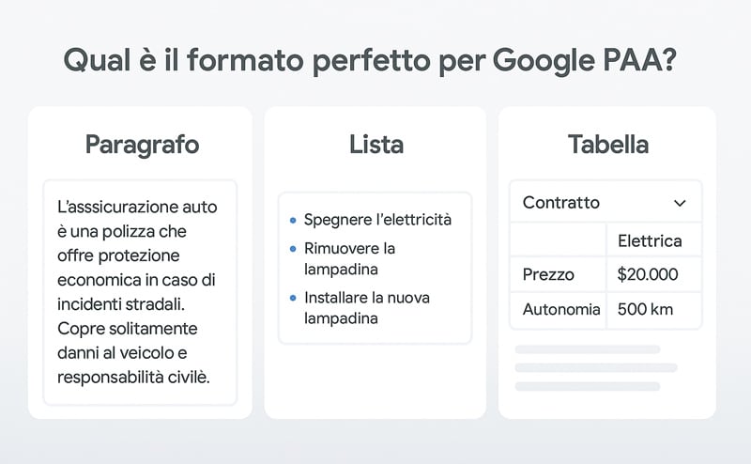Viewport: 751px width, 464px height.
Task: Select the Paragrafo card heading
Action: coord(143,145)
